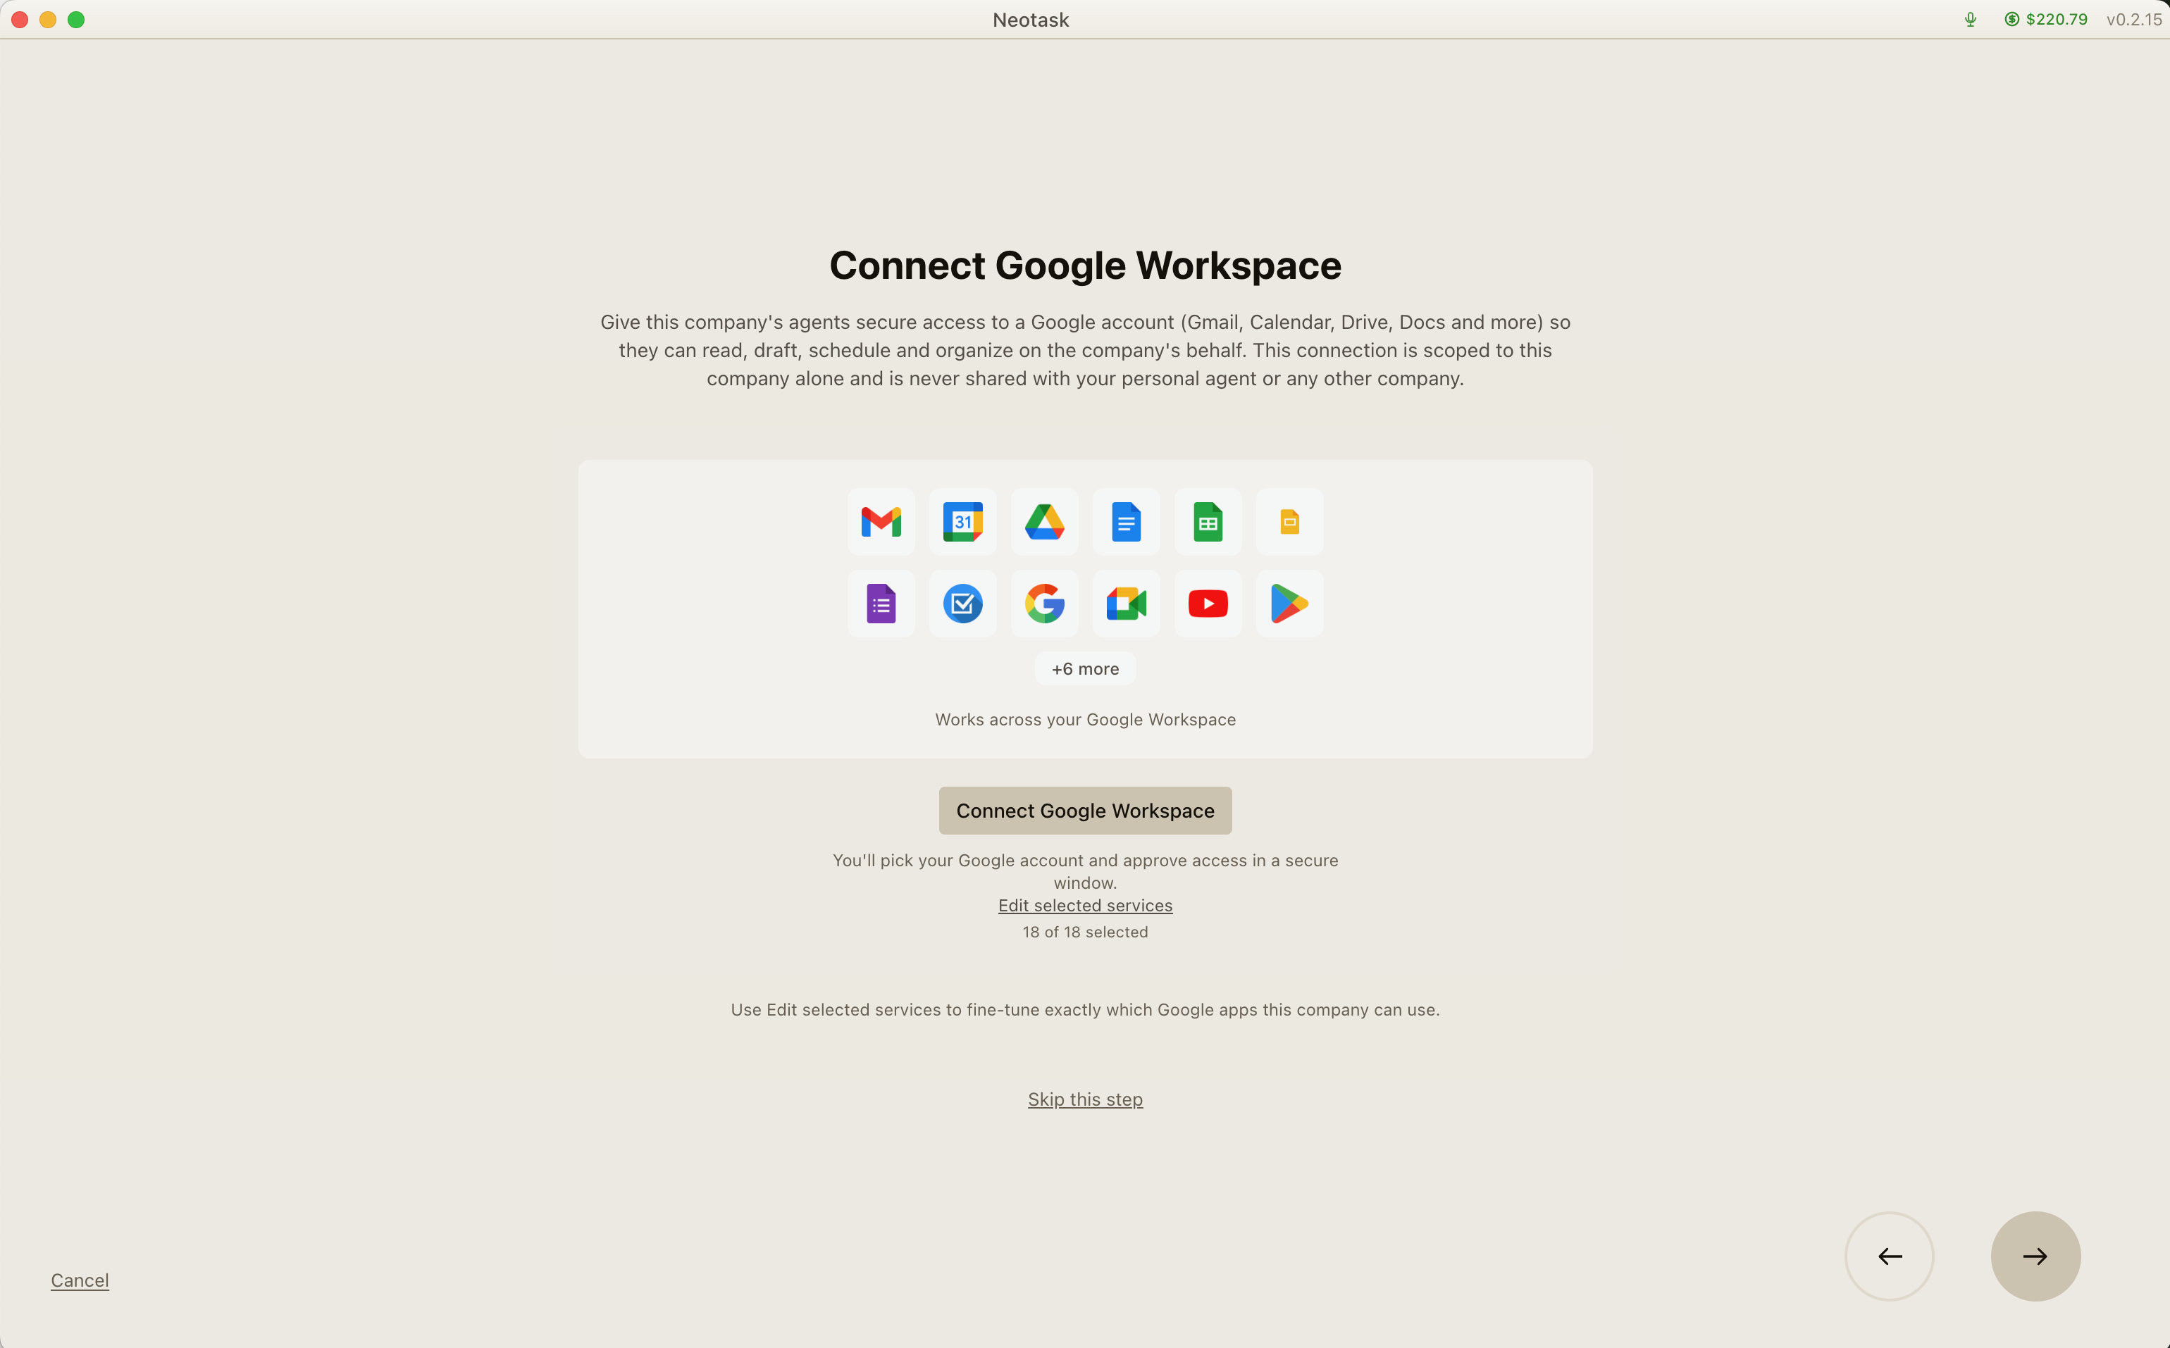Click the Google Tasks icon

pyautogui.click(x=962, y=604)
